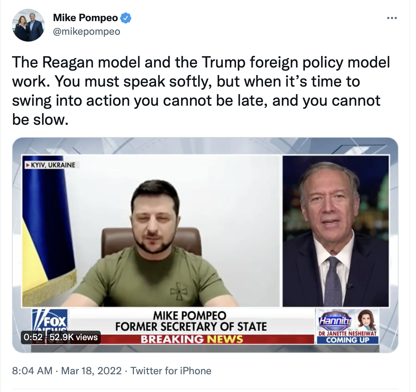
Task: Click the Hannity show logo
Action: [335, 320]
